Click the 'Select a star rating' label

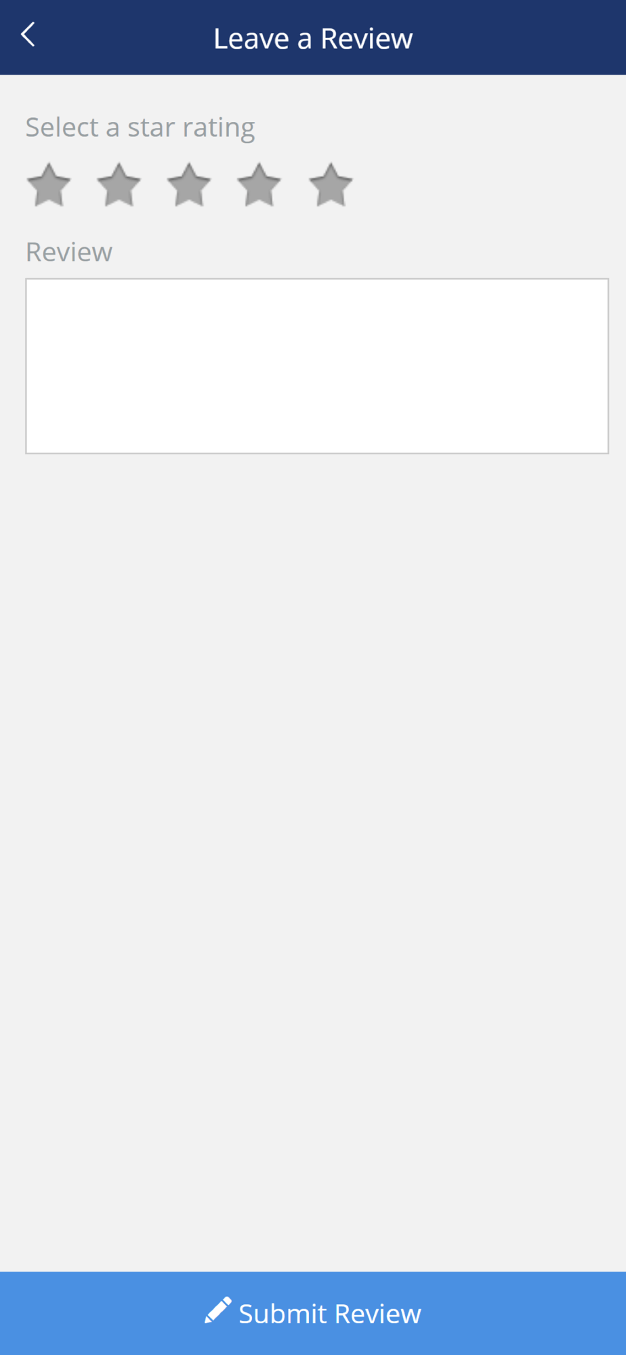tap(140, 127)
